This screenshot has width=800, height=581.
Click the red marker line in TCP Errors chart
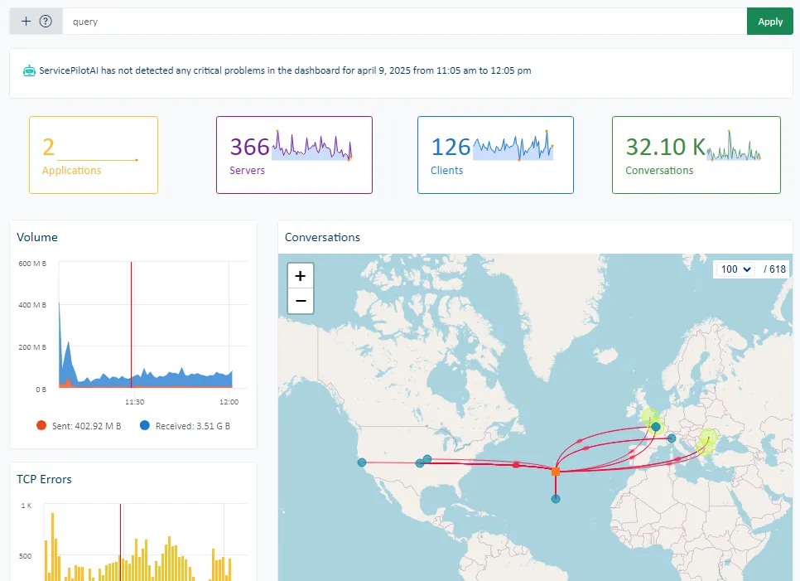tap(120, 539)
